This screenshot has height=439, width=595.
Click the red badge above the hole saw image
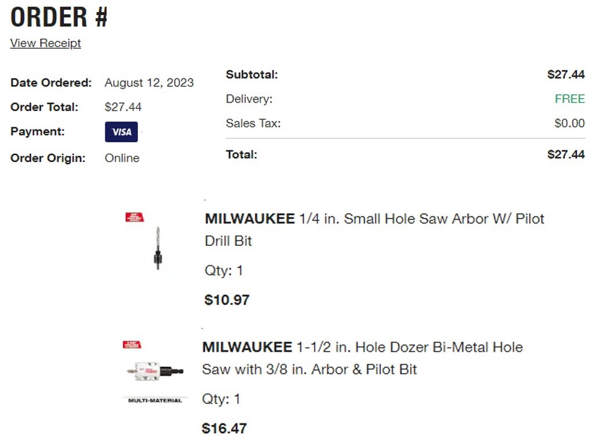coord(132,345)
